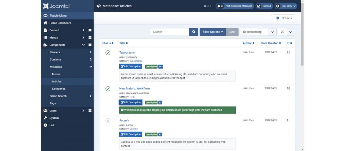Viewport: 345px width, 151px height.
Task: Click the Joomla description text box
Action: click(x=177, y=144)
